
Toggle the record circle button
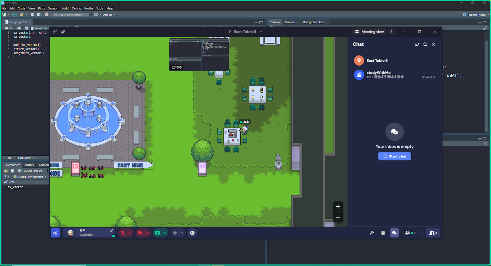[175, 233]
